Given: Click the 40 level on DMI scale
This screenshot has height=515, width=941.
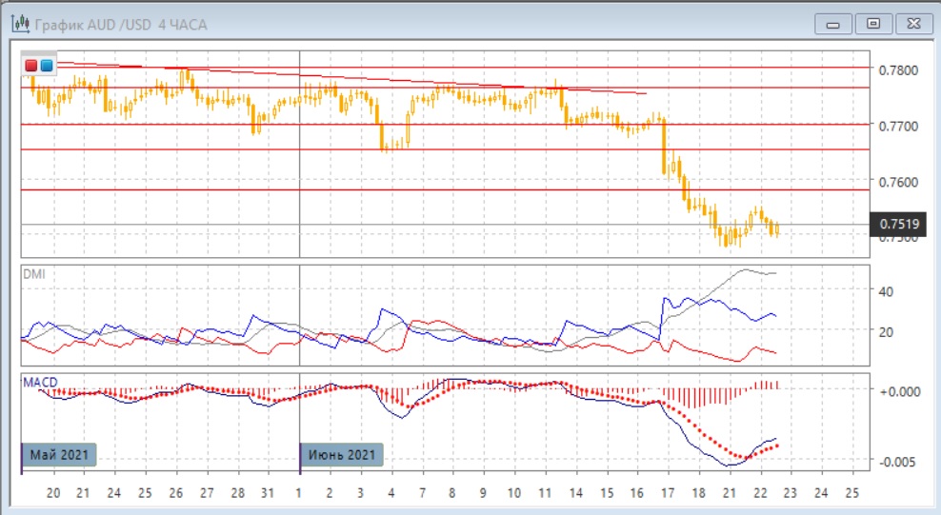Looking at the screenshot, I should click(x=885, y=291).
